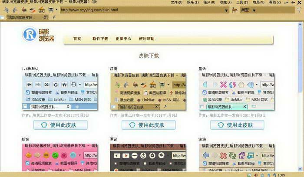
Task: Open the 淘宝 search engine dropdown
Action: pos(254,10)
